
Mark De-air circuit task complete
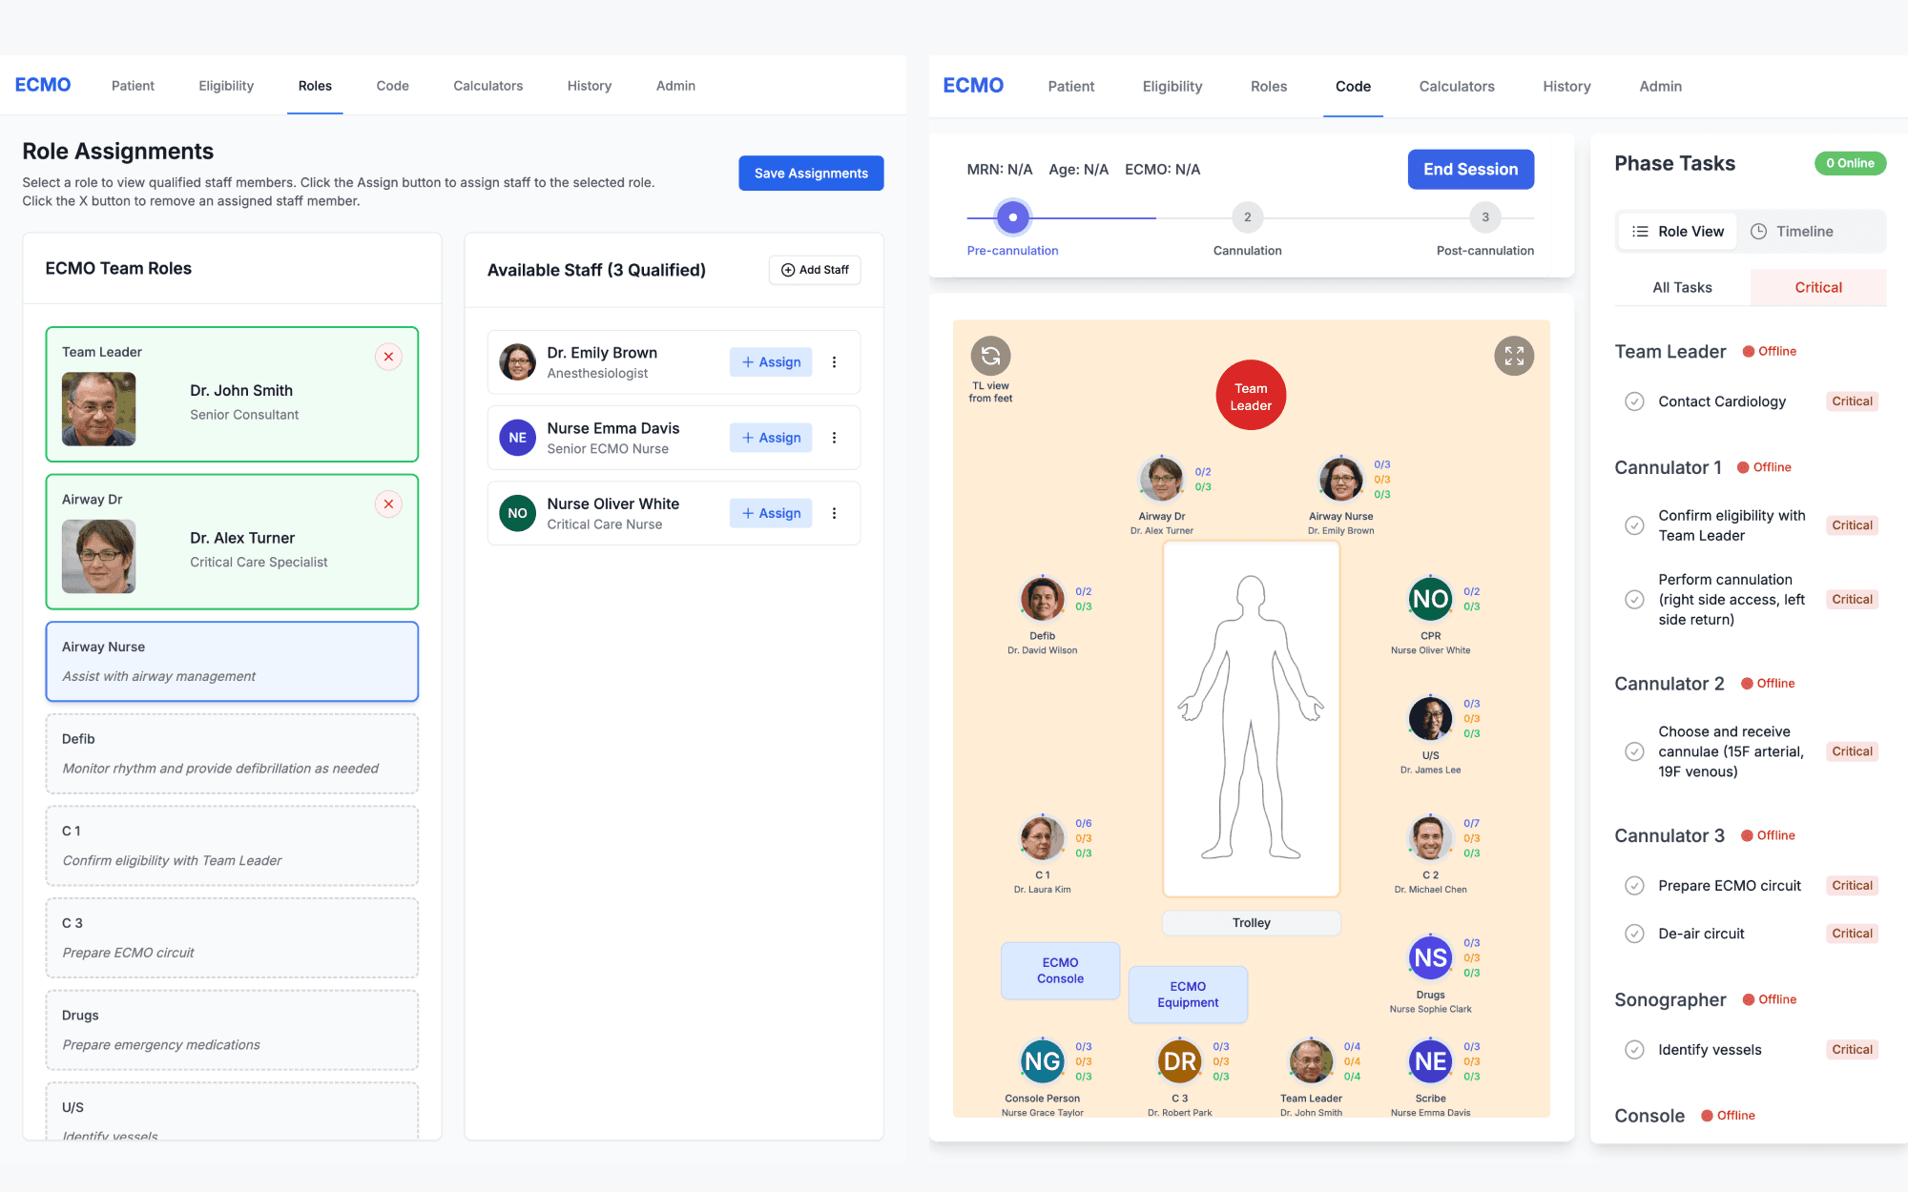pyautogui.click(x=1635, y=933)
